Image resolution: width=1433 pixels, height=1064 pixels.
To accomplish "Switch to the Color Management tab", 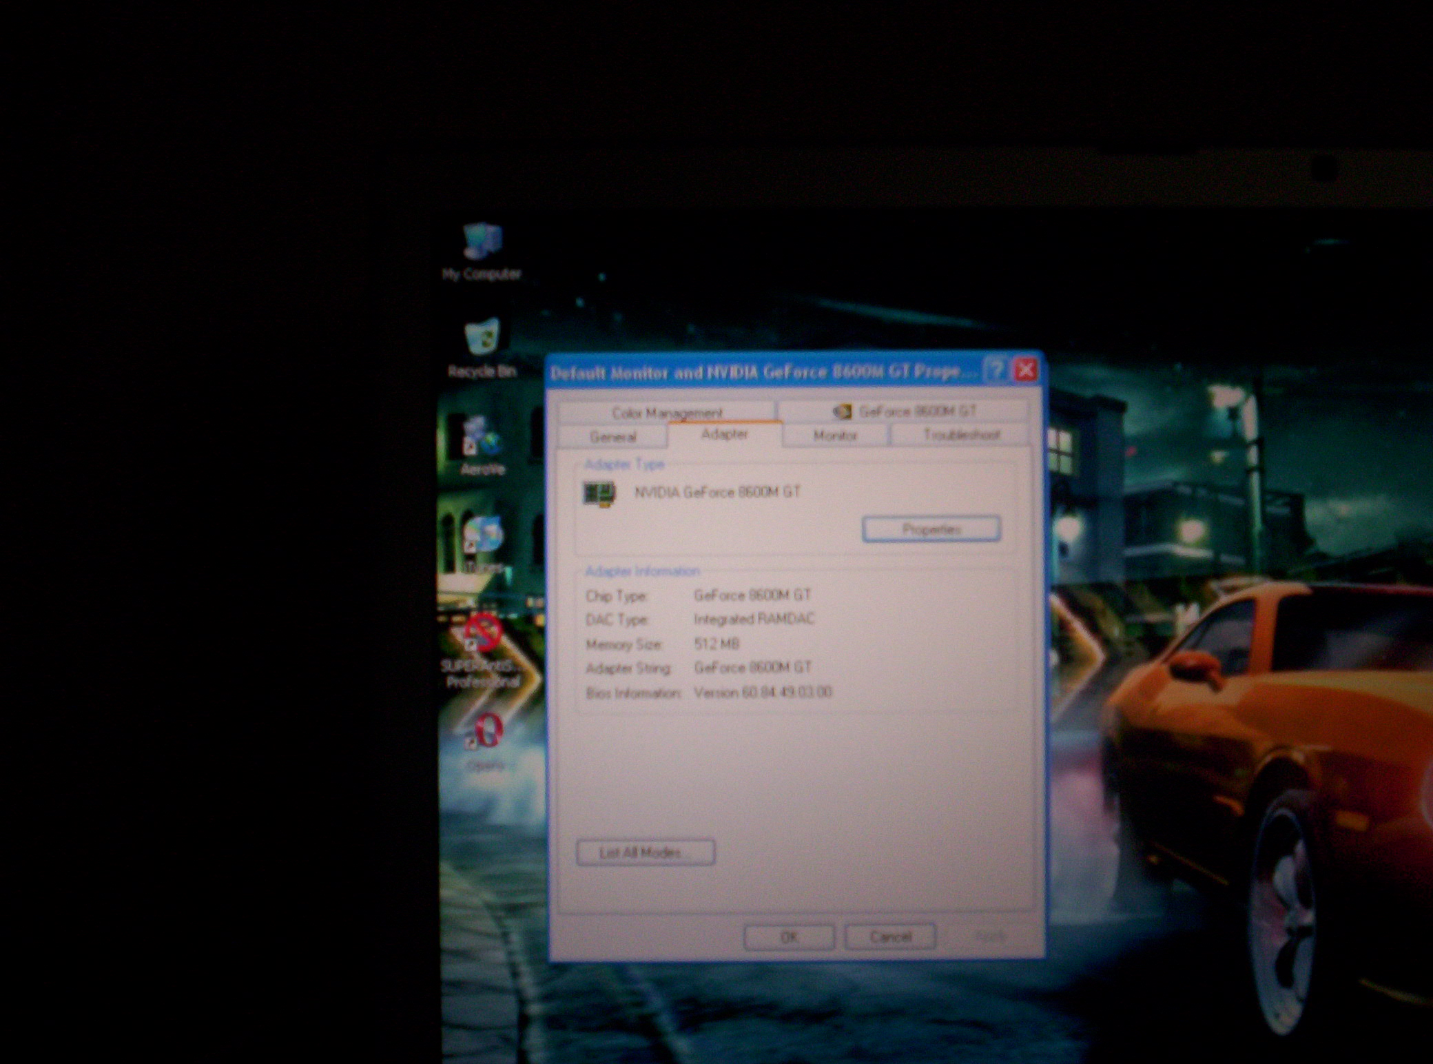I will click(666, 412).
